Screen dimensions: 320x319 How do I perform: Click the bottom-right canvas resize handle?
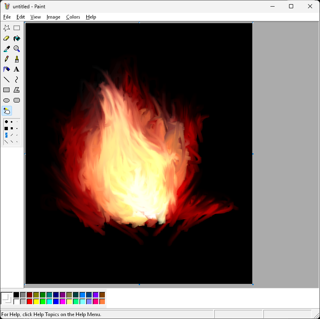(253, 284)
